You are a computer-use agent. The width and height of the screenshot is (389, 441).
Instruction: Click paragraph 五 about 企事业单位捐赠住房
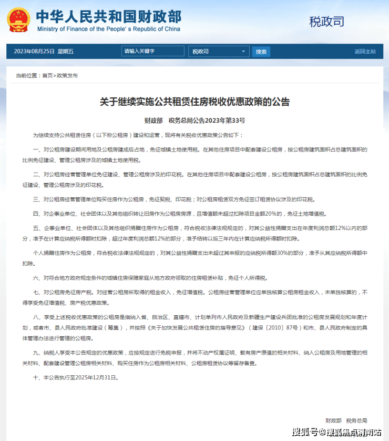pyautogui.click(x=194, y=234)
